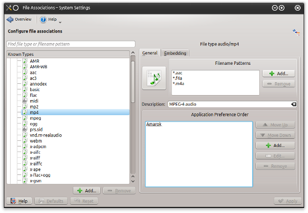Focus the Find file type search field
Screen dimensions: 308x213
click(71, 44)
